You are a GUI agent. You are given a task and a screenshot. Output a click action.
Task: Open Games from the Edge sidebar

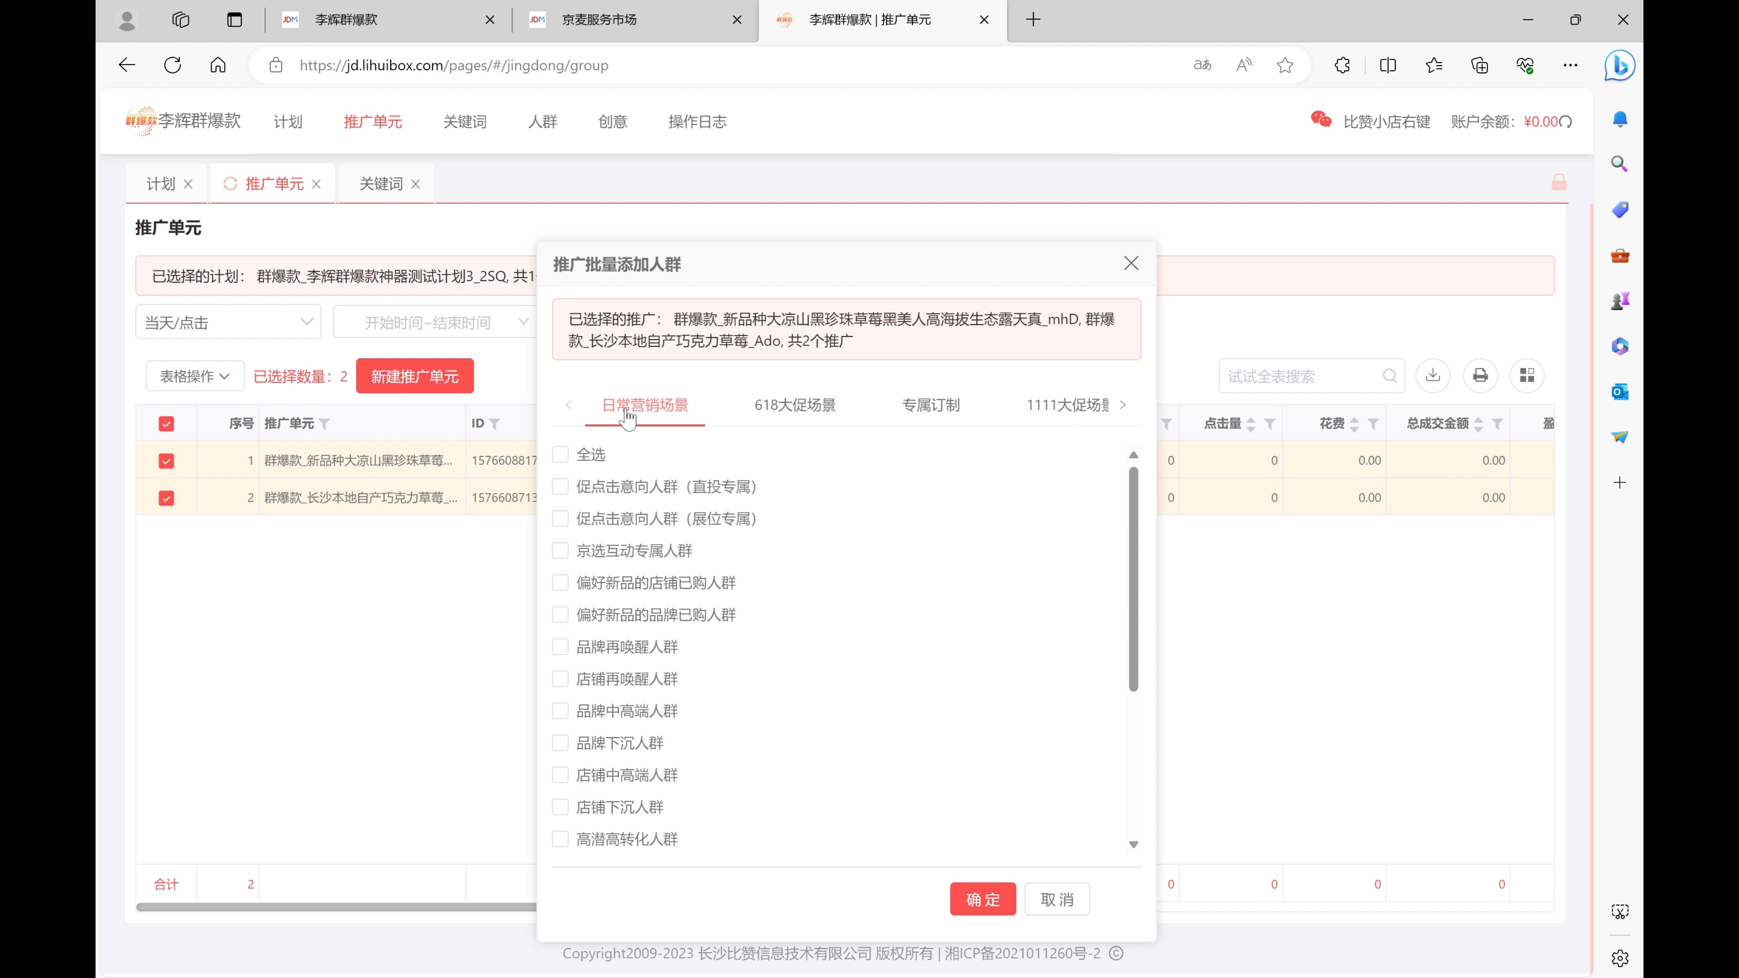pyautogui.click(x=1619, y=301)
